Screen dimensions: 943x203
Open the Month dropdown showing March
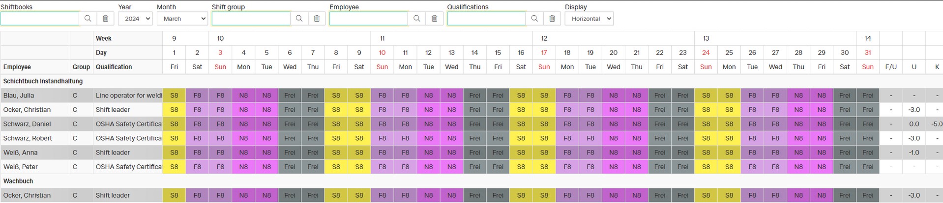182,19
